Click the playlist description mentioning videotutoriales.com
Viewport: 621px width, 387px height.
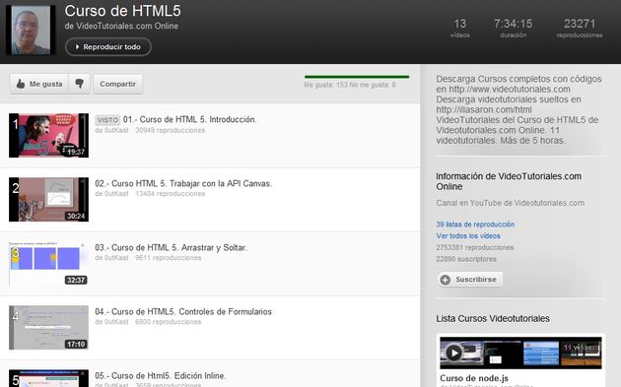click(x=518, y=109)
